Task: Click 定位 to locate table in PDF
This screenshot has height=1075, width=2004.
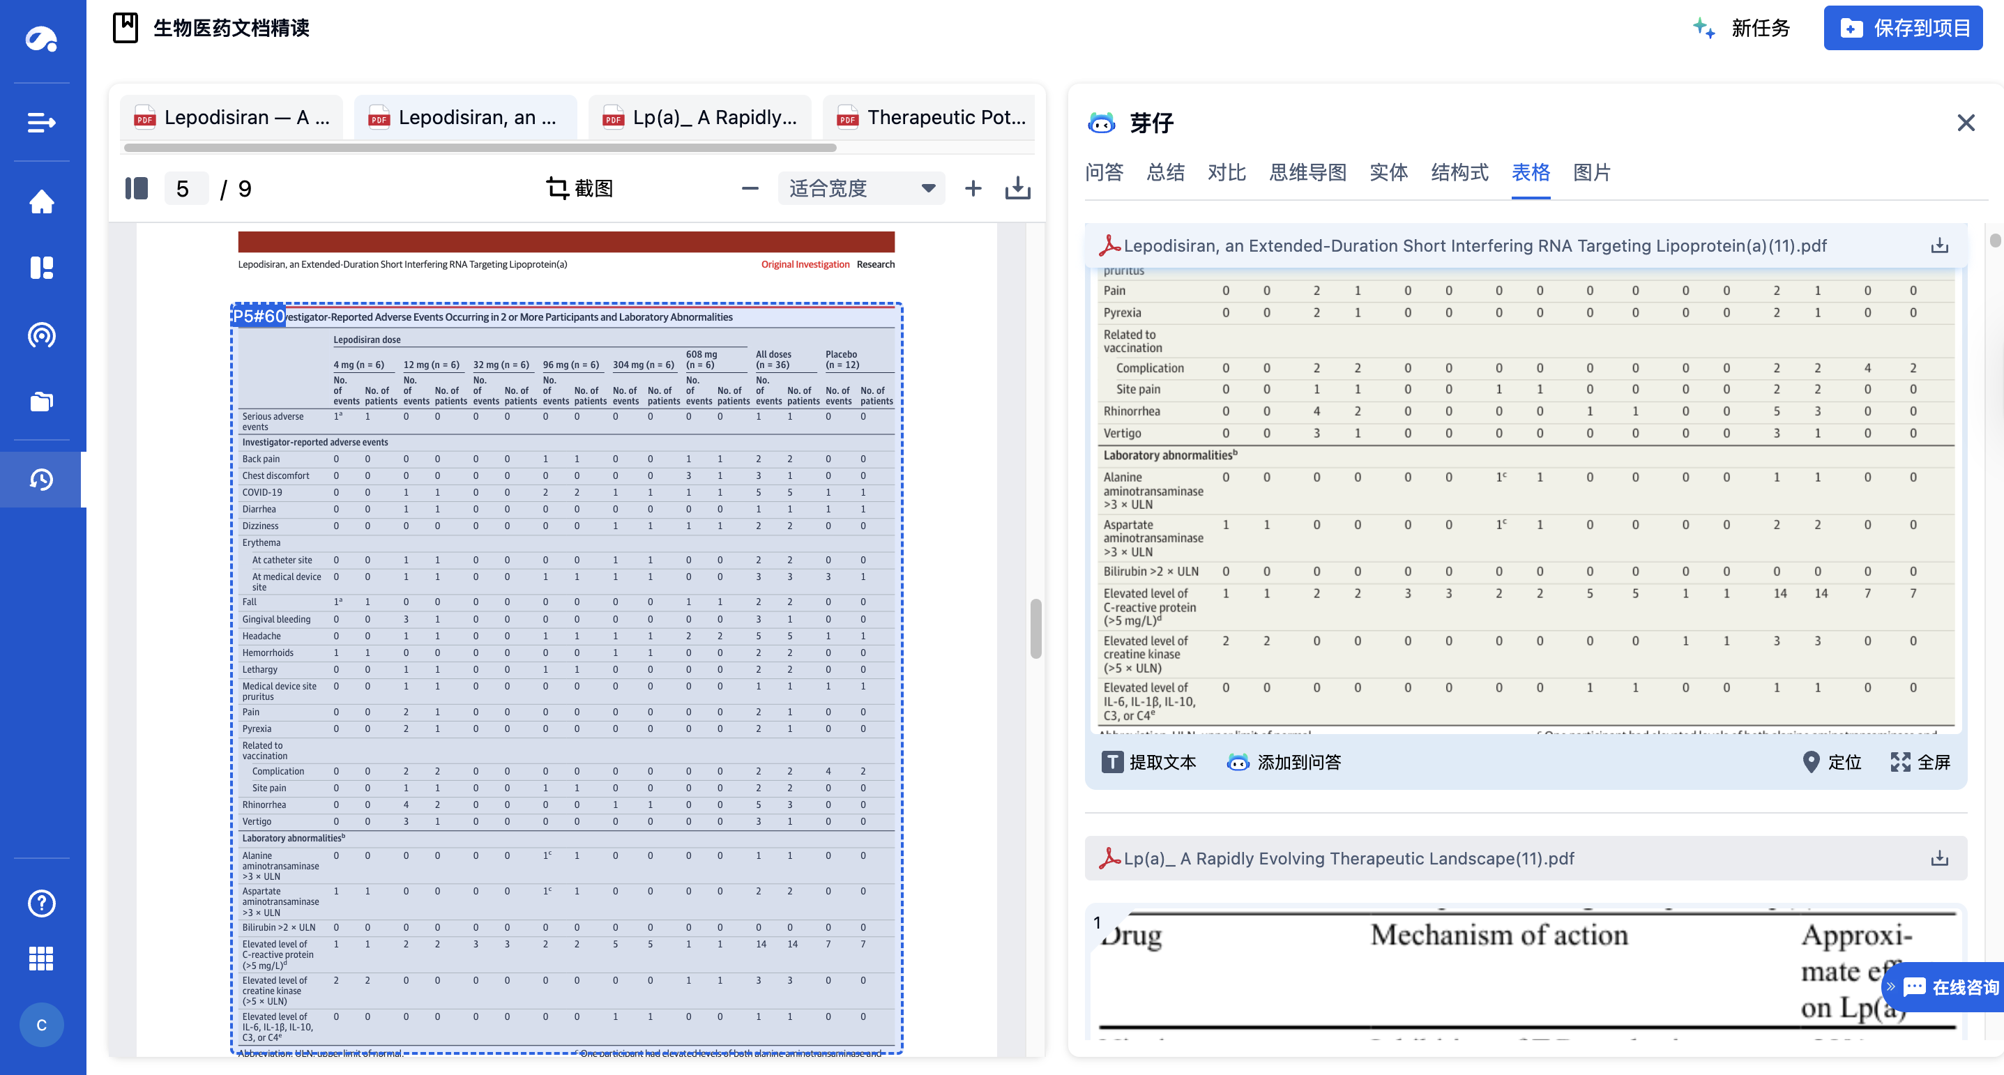Action: [1831, 762]
